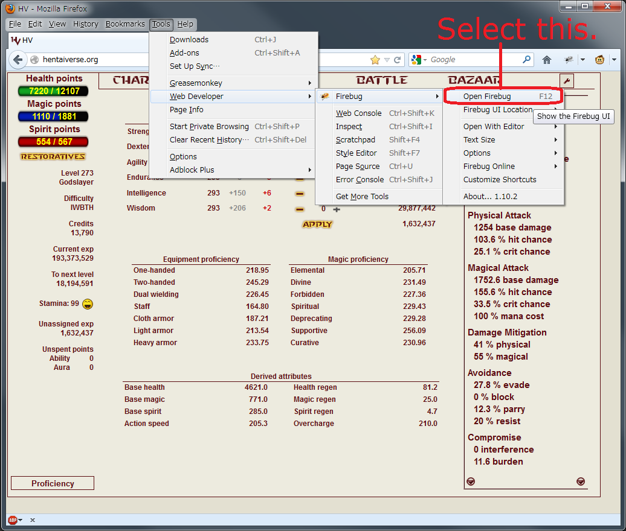This screenshot has height=531, width=626.
Task: Select Style Editor menu entry
Action: coord(379,153)
